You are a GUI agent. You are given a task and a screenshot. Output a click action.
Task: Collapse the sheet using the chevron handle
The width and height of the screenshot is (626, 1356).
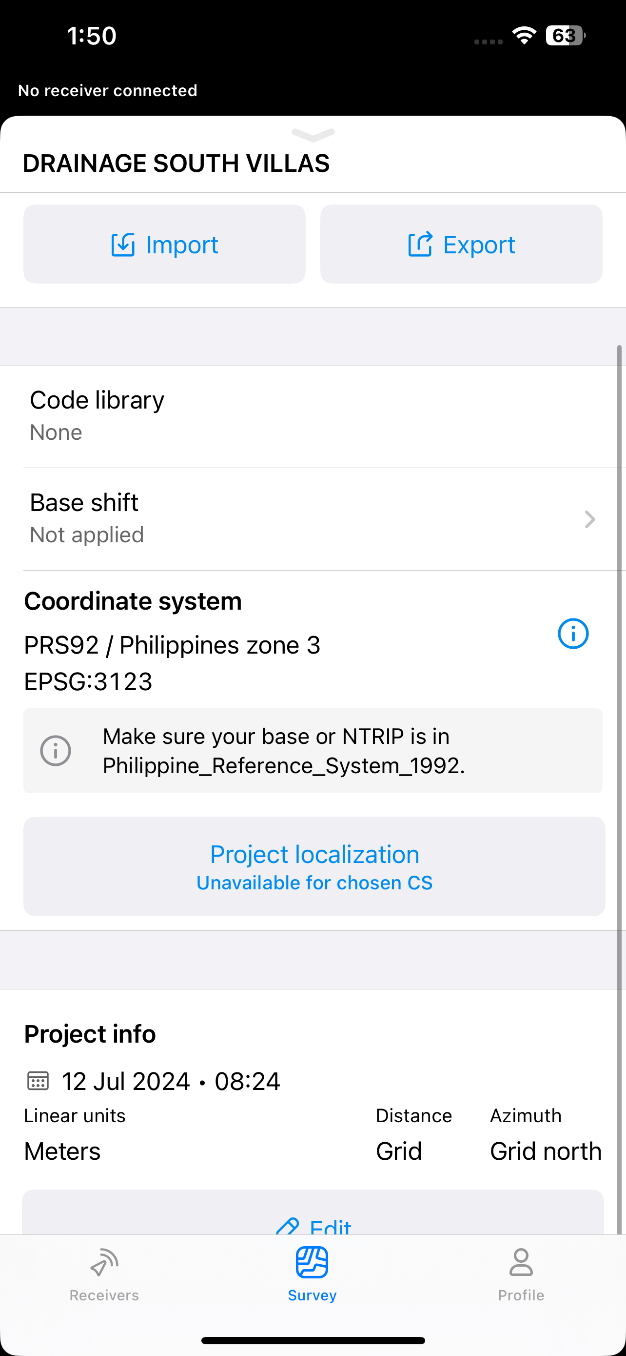[x=313, y=135]
